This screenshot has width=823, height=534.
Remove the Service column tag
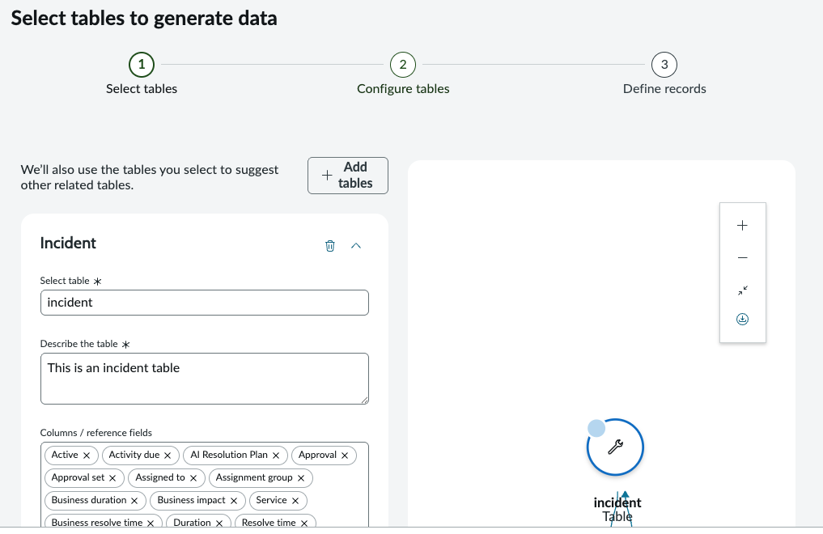tap(295, 501)
